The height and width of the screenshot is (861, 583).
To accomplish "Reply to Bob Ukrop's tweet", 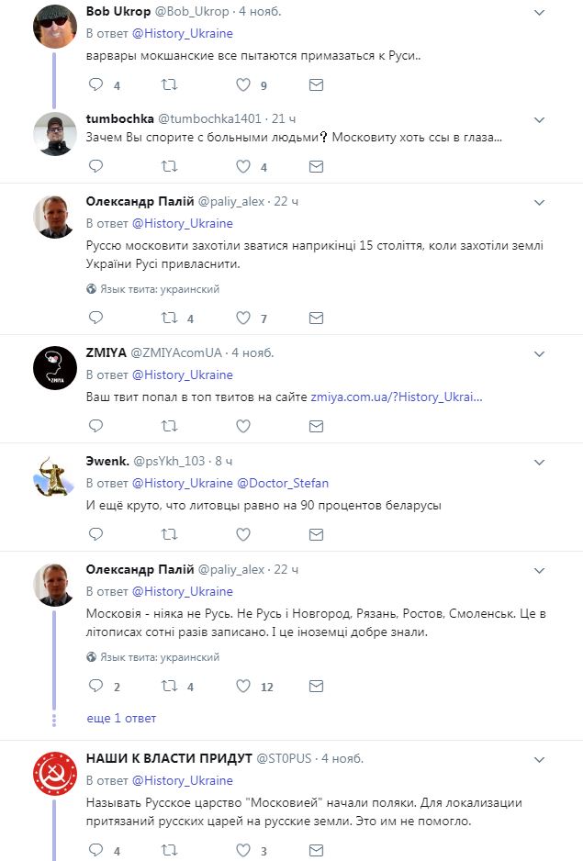I will tap(95, 85).
